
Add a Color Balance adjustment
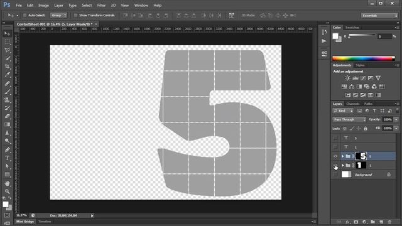(x=352, y=87)
